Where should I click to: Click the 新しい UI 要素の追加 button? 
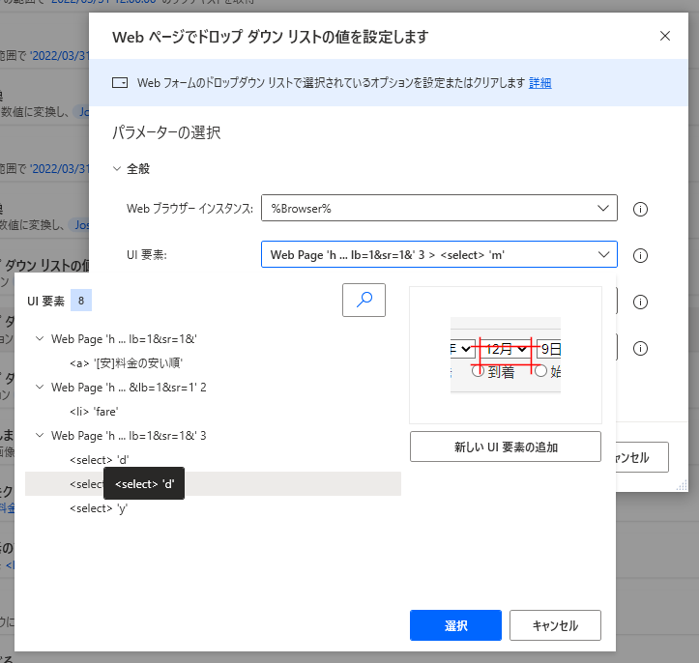click(506, 447)
